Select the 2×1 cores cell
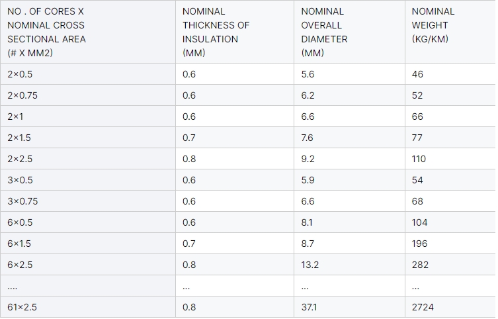 [x=88, y=116]
